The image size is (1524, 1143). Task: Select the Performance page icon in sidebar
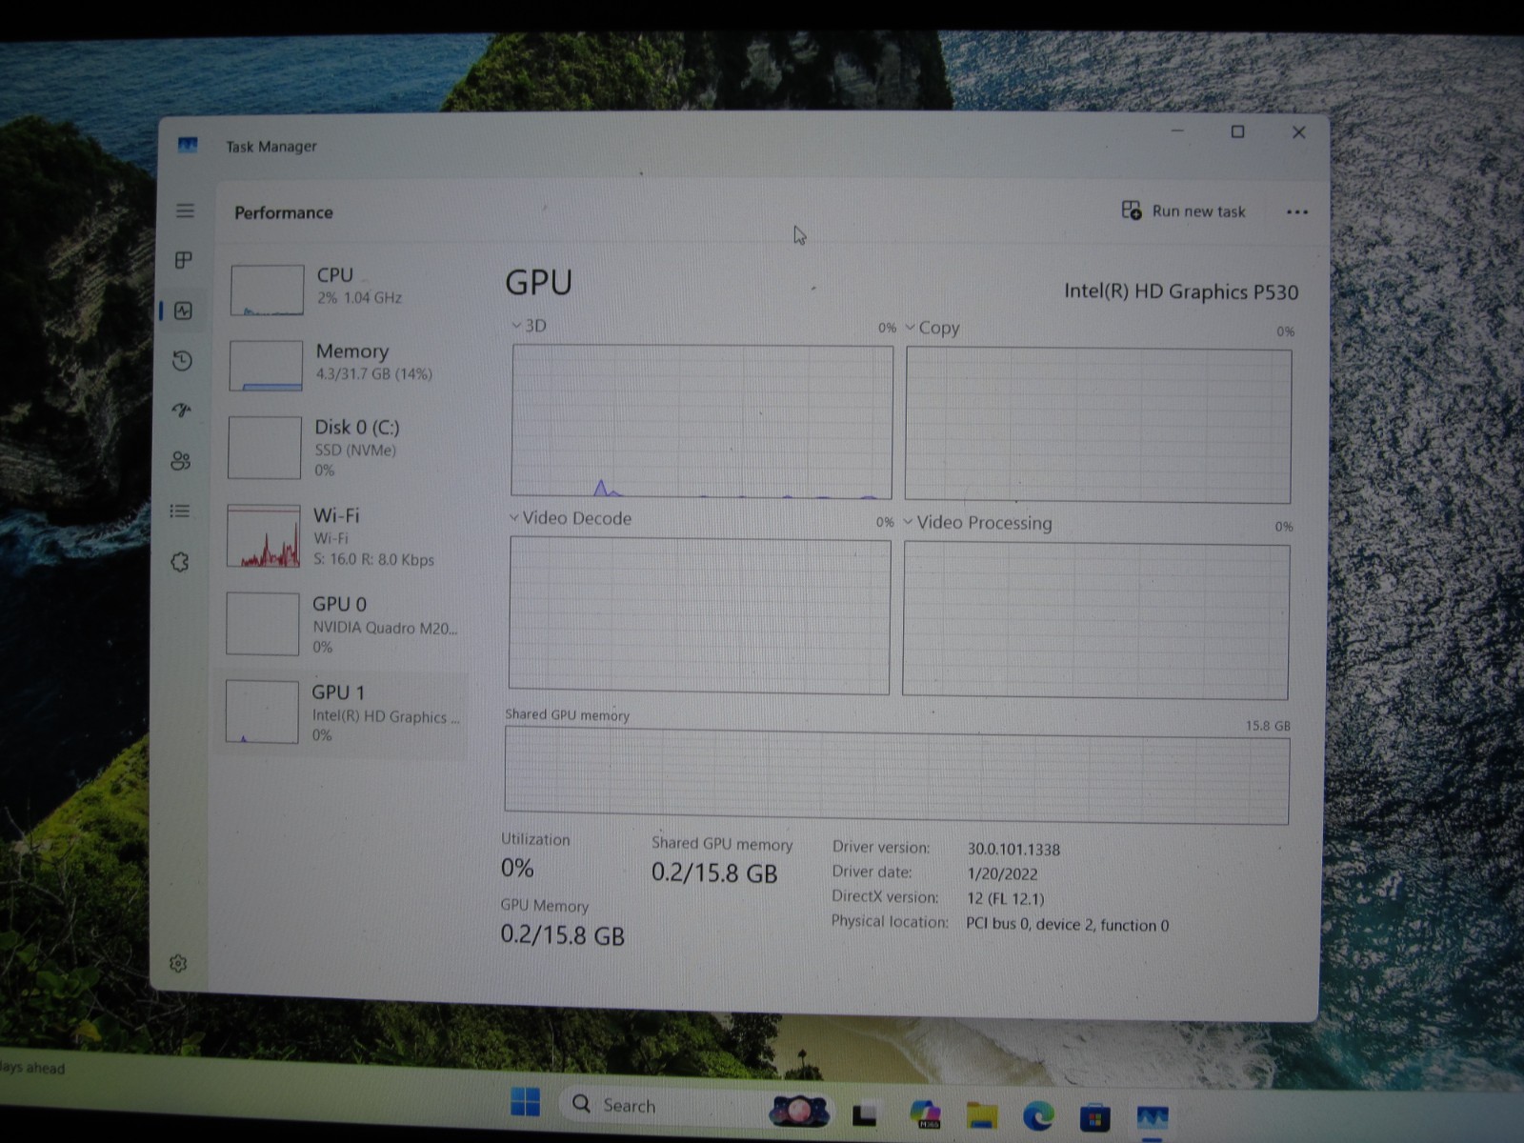point(184,311)
